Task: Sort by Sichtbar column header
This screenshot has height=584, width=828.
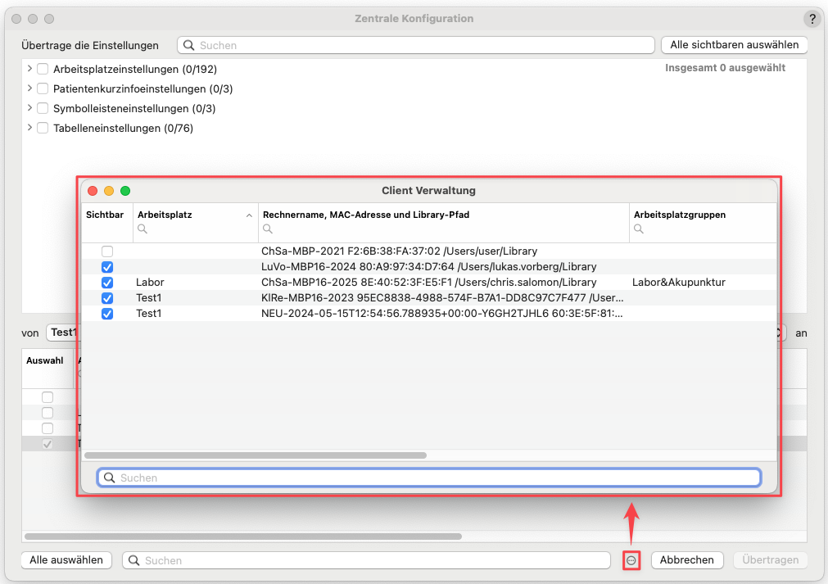Action: (105, 215)
